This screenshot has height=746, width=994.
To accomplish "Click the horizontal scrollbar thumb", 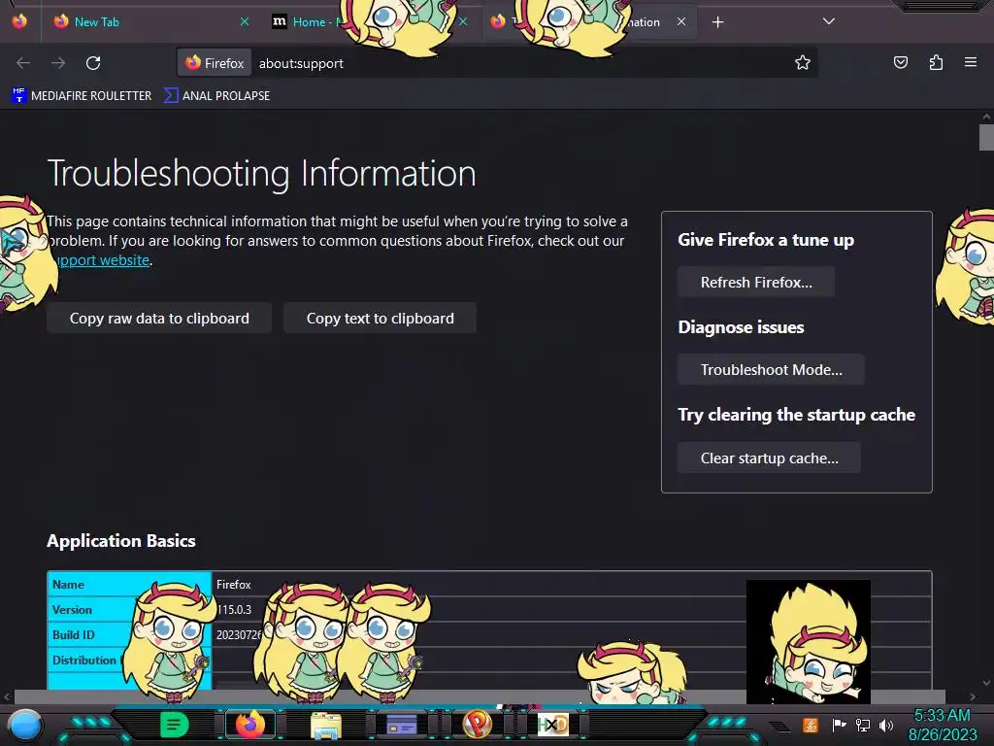I will [480, 696].
